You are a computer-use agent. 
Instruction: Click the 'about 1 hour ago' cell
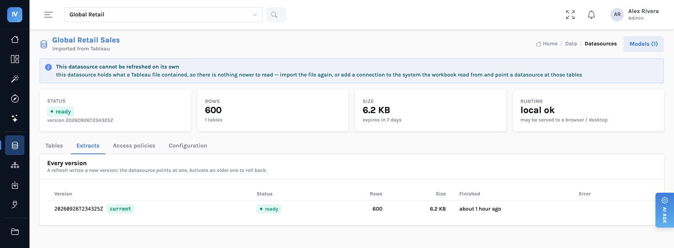click(480, 209)
